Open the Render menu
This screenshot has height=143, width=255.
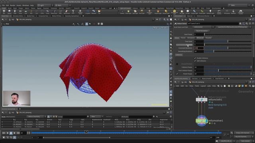12,5
